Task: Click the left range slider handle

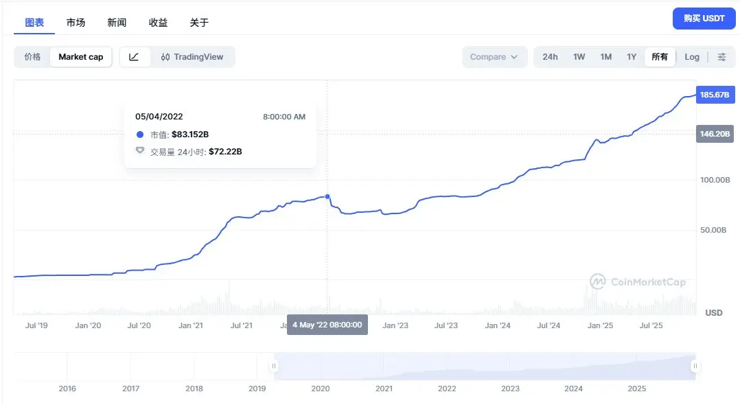Action: click(274, 366)
